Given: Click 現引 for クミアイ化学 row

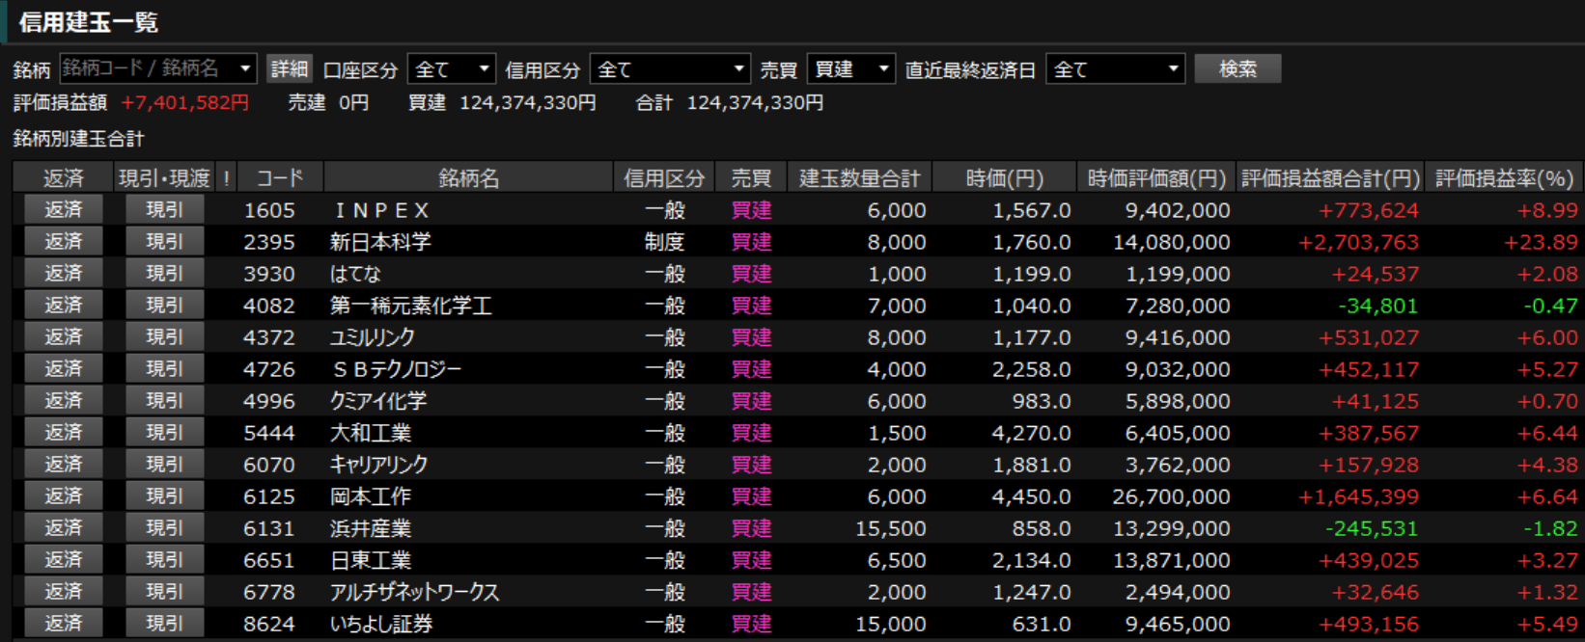Looking at the screenshot, I should [x=164, y=401].
